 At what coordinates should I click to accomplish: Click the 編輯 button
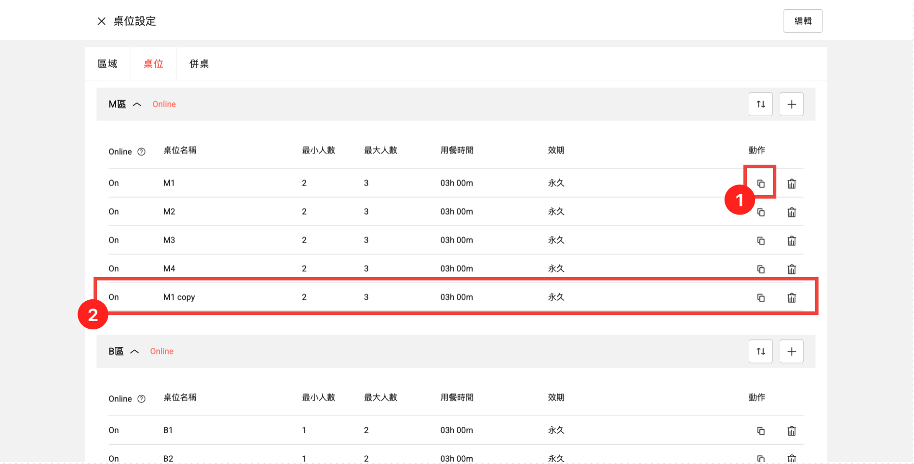tap(803, 21)
